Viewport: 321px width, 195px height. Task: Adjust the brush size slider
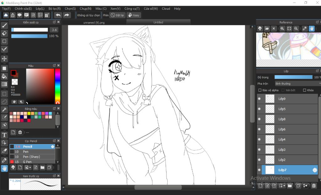tap(29, 30)
